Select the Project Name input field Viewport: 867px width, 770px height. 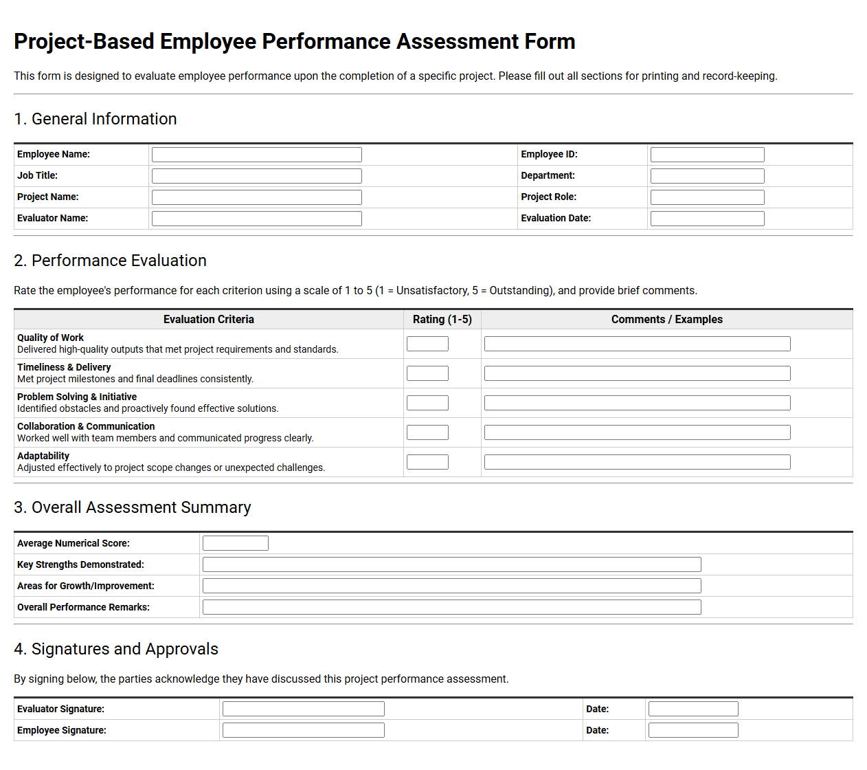click(x=256, y=197)
